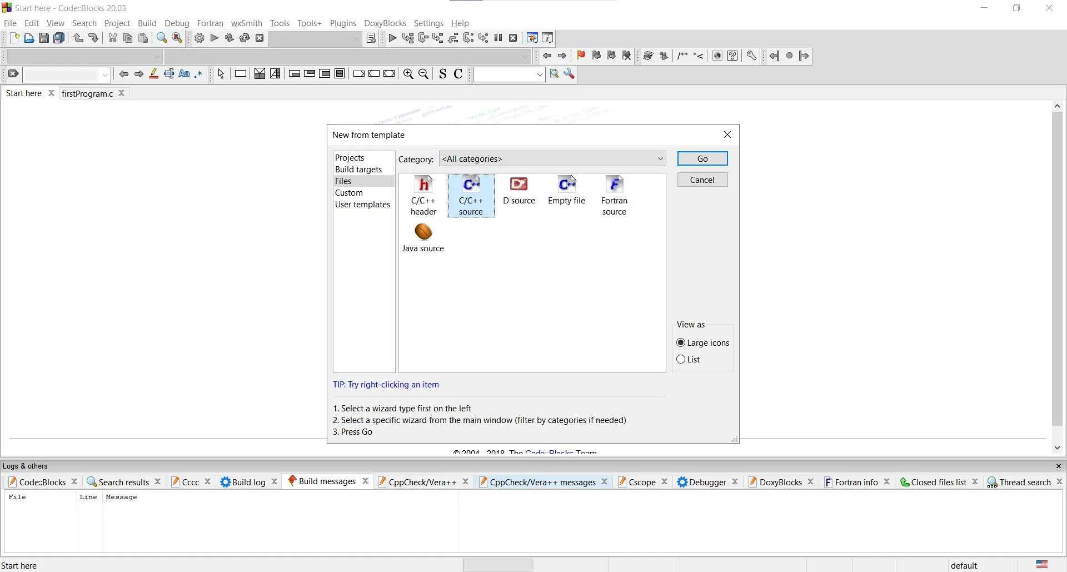Select Files in the wizard type list
The height and width of the screenshot is (572, 1067).
(x=364, y=182)
